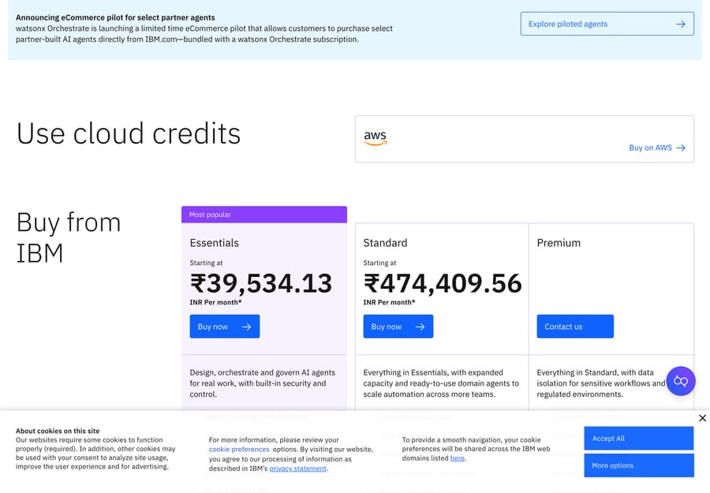Click the Essentials plan title
The height and width of the screenshot is (493, 710).
click(x=214, y=243)
